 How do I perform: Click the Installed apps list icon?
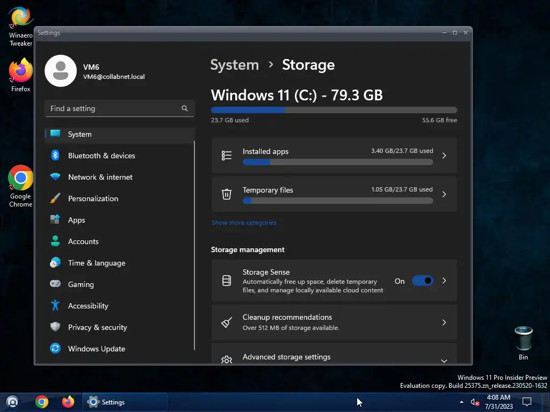[x=227, y=155]
